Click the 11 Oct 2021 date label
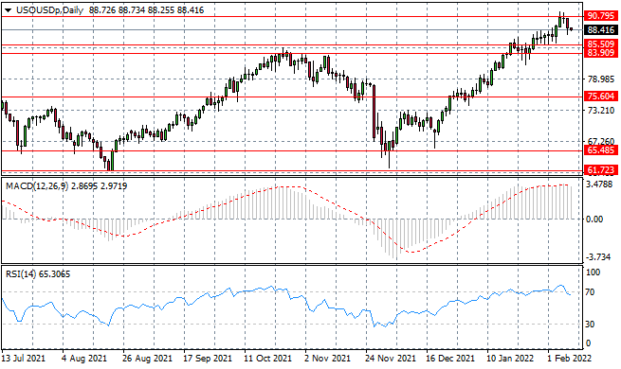This screenshot has height=369, width=621. coord(268,359)
